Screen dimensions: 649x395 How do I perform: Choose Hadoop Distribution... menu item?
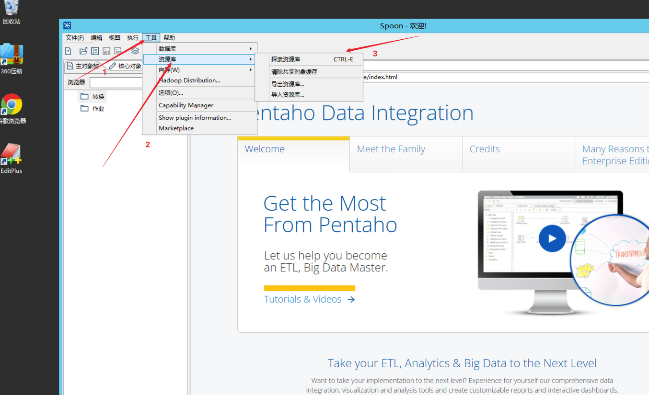[199, 80]
